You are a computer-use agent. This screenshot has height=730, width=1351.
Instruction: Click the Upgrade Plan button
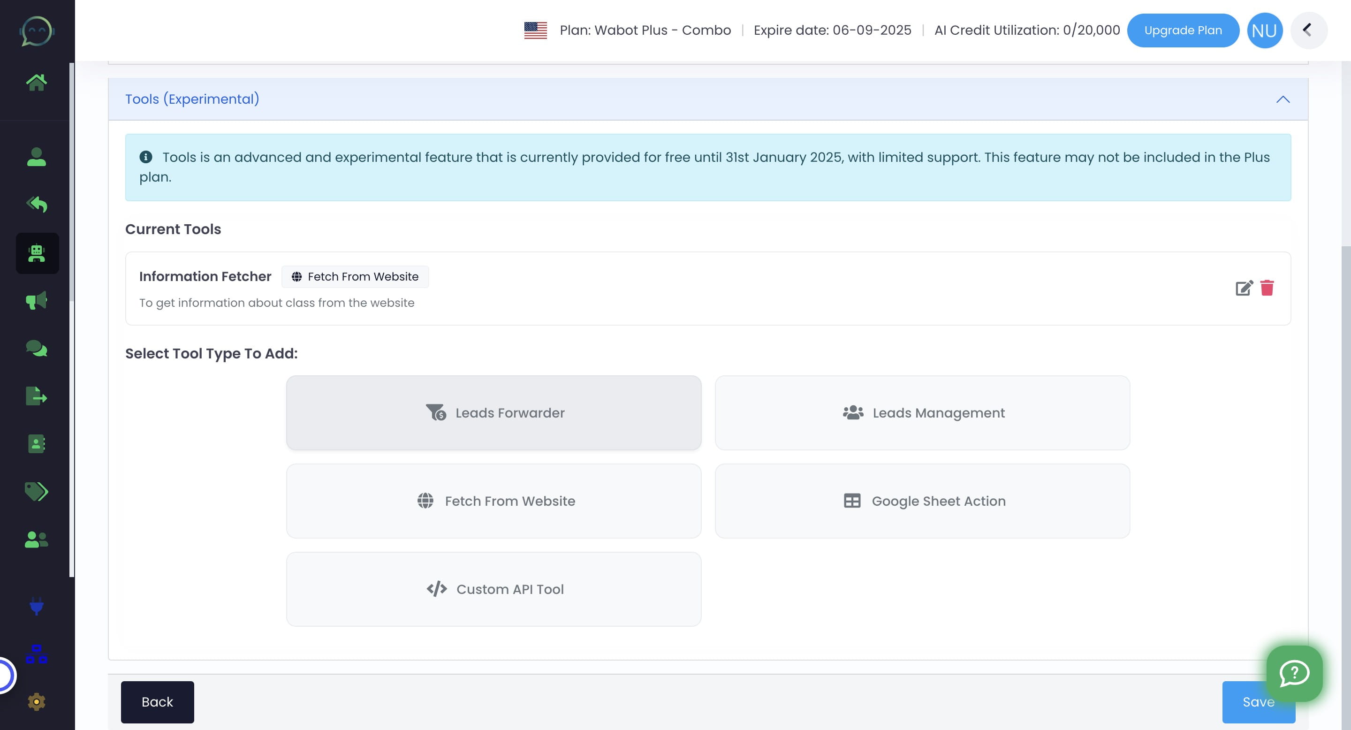(1183, 30)
